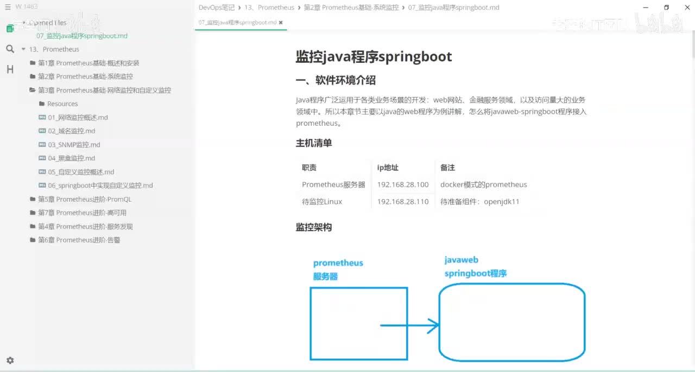This screenshot has width=695, height=372.
Task: Click the table header 职责
Action: [309, 168]
